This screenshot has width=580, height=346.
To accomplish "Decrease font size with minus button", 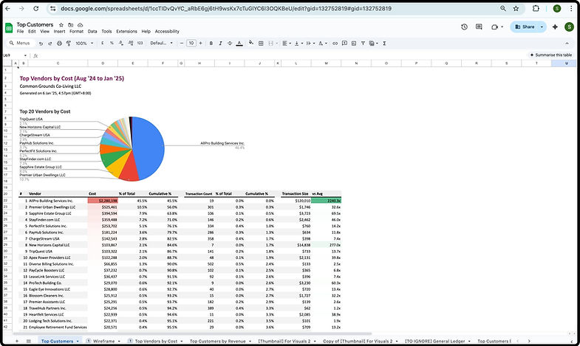I will click(182, 44).
